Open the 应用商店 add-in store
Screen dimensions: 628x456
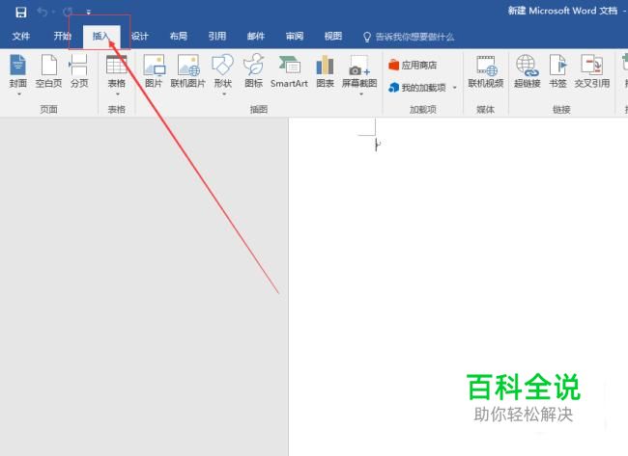pyautogui.click(x=413, y=66)
